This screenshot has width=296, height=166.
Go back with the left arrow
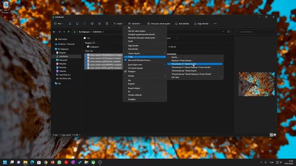click(54, 32)
